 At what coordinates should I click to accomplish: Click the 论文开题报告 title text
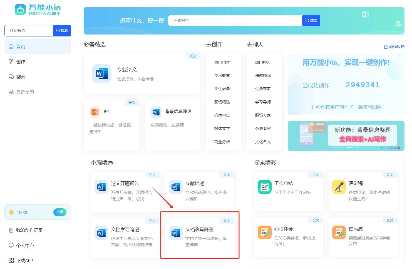(x=125, y=183)
